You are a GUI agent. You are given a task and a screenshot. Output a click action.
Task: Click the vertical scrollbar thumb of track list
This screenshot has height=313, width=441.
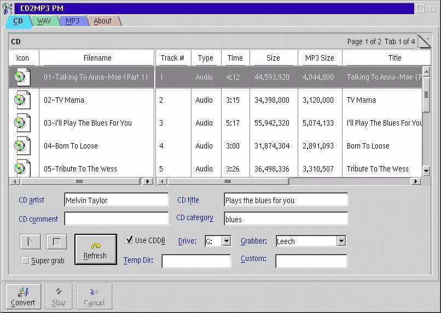click(426, 95)
